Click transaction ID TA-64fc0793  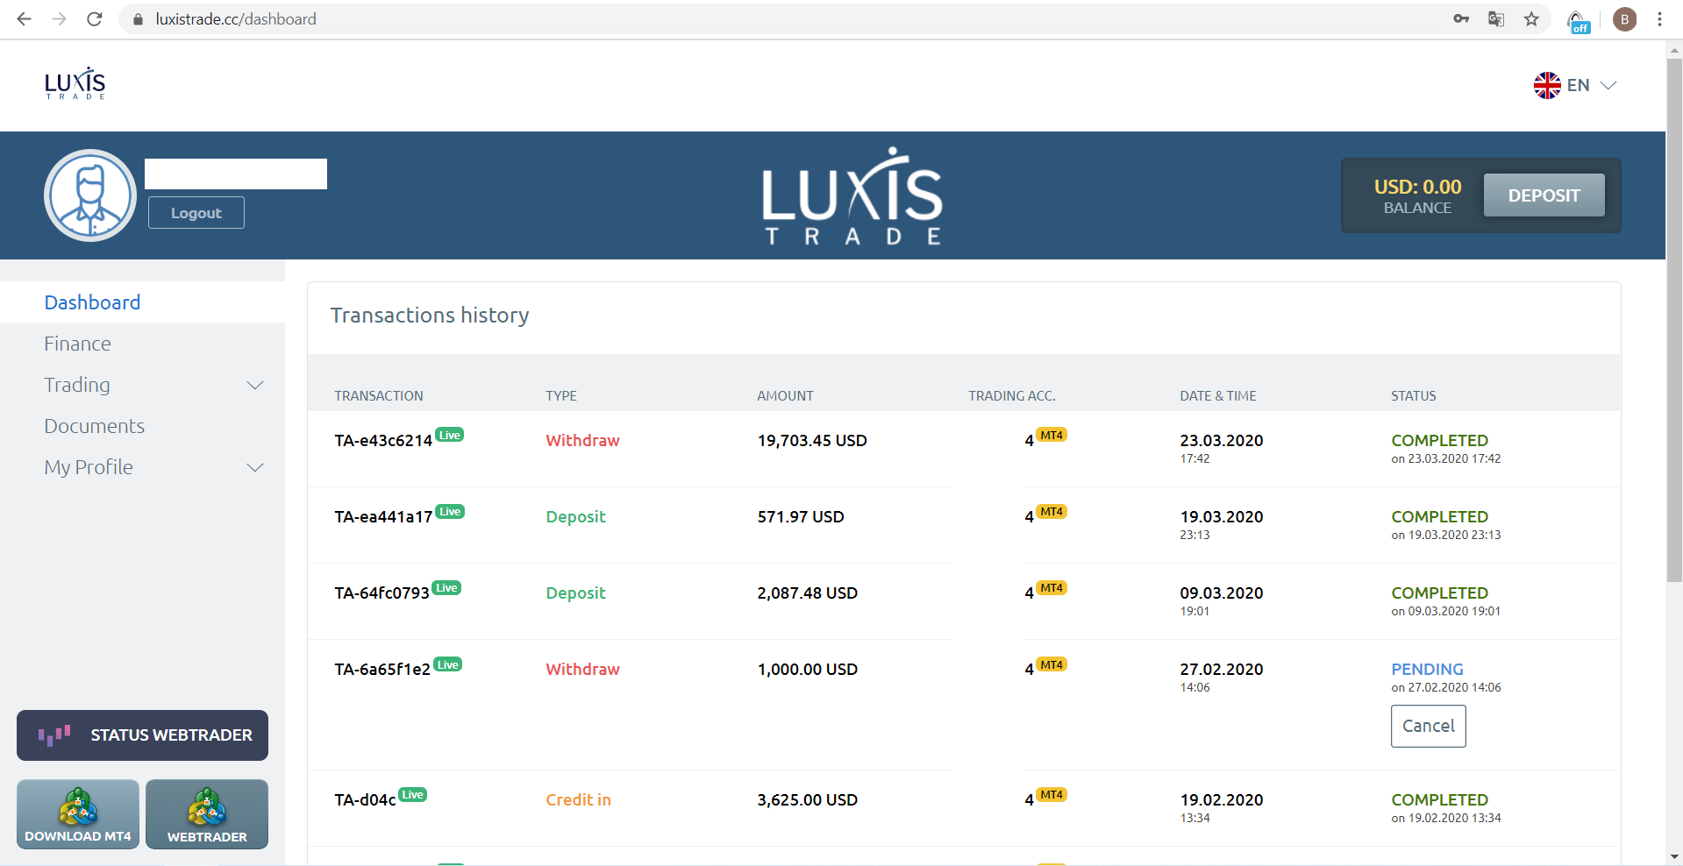382,593
